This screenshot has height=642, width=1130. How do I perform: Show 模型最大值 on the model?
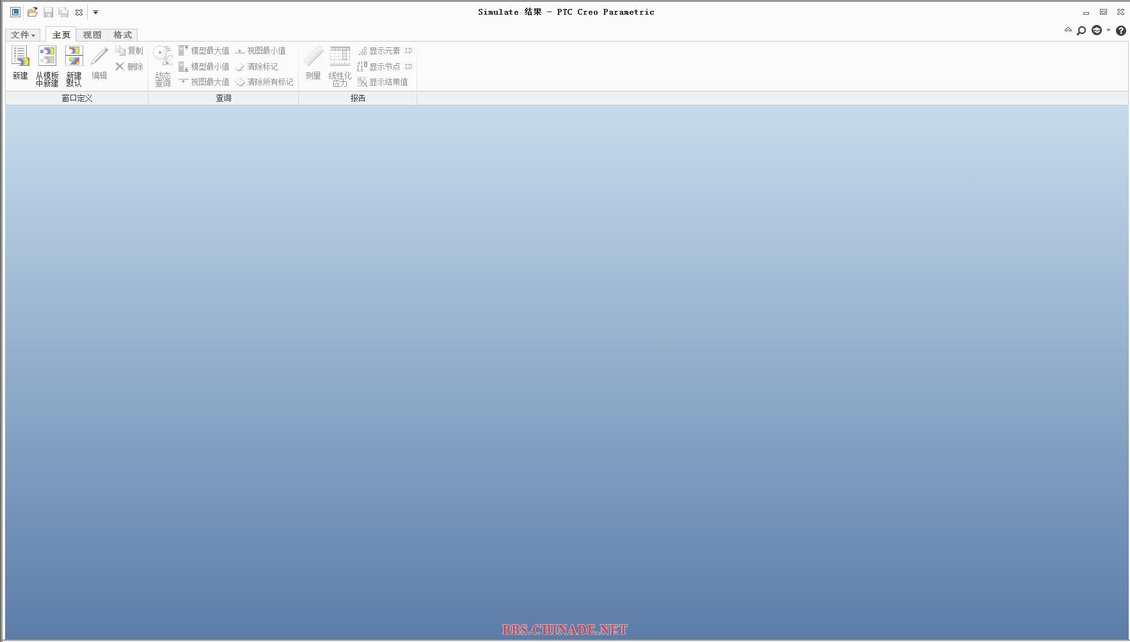click(x=203, y=51)
